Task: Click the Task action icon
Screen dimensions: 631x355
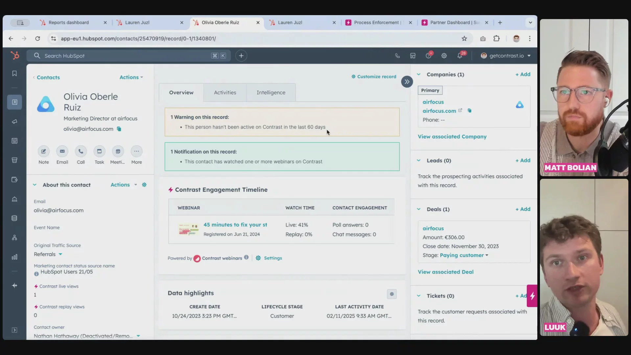Action: point(99,152)
